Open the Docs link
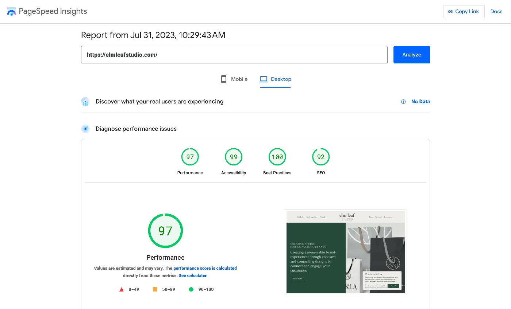Screen dimensions: 511x309 click(496, 12)
